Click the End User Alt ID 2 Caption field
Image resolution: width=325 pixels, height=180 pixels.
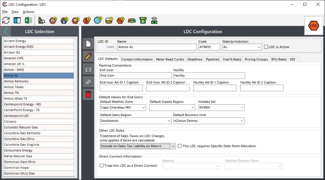168,88
